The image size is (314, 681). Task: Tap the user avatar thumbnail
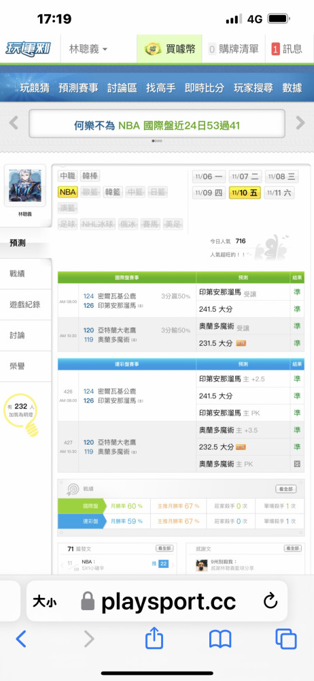coord(24,186)
